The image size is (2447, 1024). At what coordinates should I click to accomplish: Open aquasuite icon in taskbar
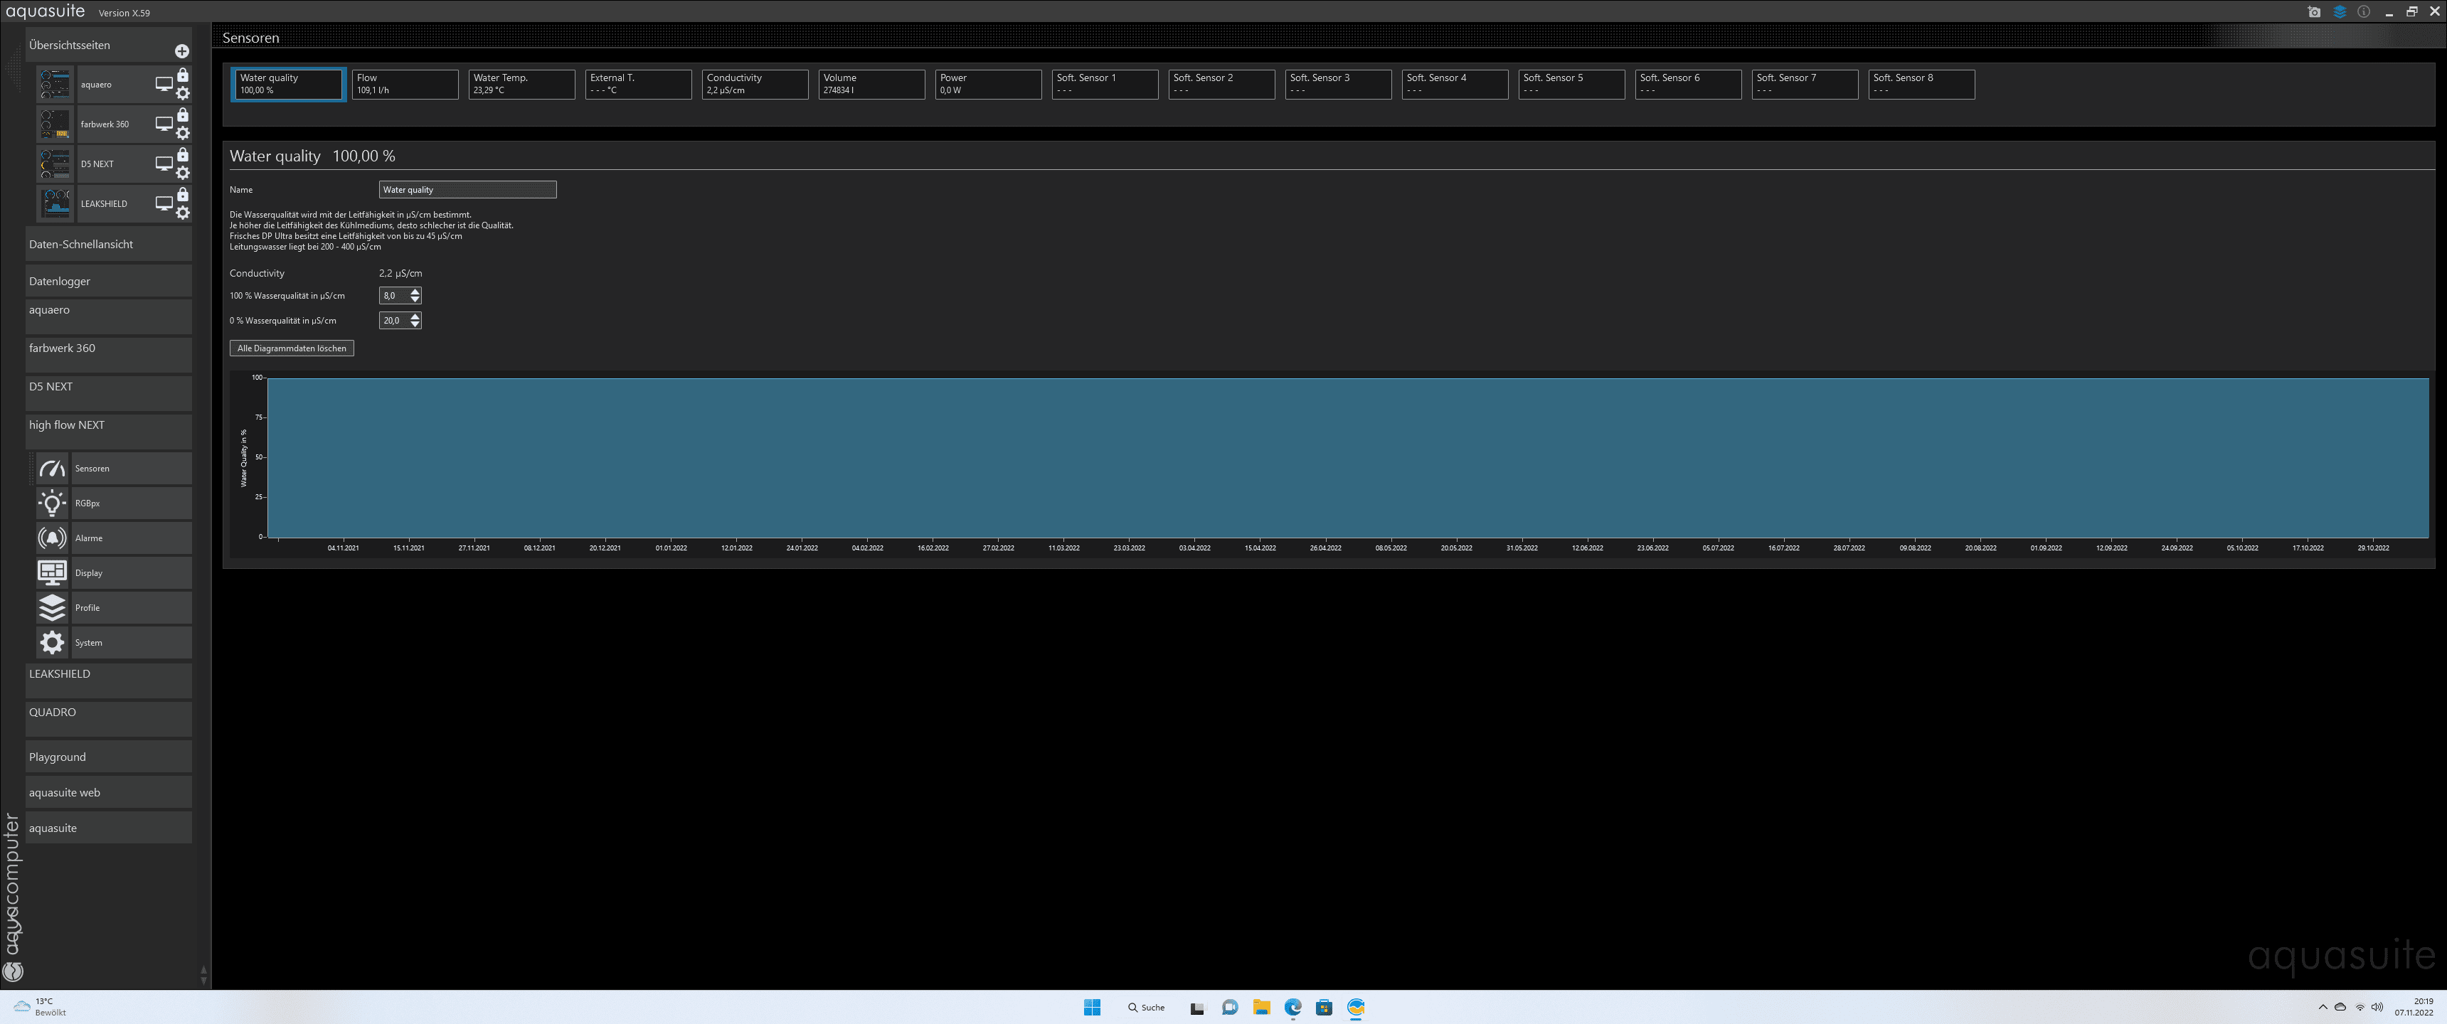coord(1356,1008)
